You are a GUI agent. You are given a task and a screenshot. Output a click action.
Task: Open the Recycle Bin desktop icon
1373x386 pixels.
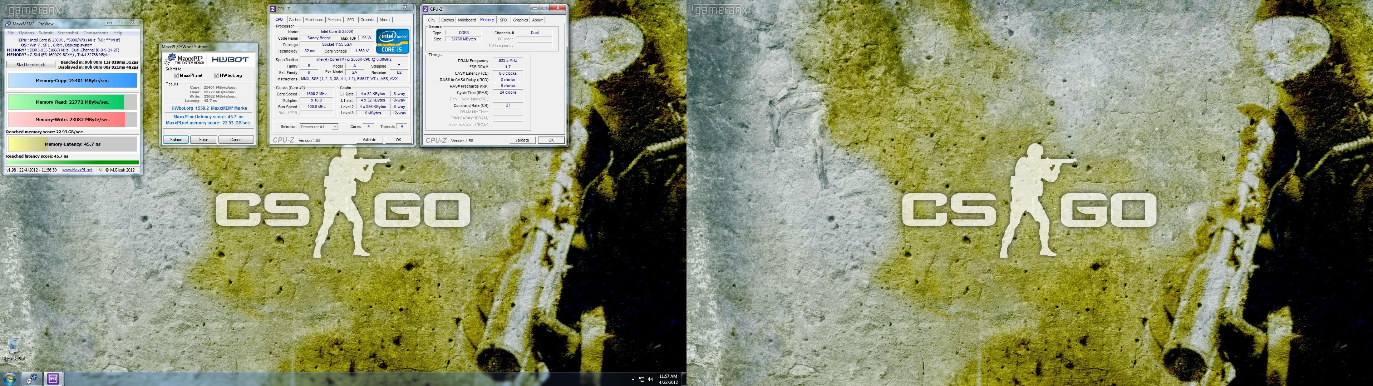pyautogui.click(x=14, y=349)
